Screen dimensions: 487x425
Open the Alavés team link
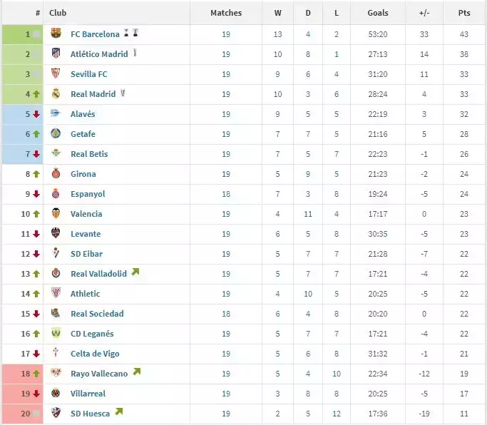(83, 114)
